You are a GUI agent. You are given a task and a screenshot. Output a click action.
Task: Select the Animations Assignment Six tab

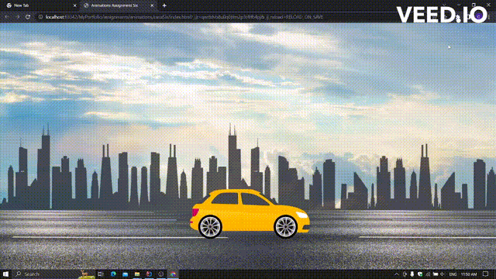118,5
